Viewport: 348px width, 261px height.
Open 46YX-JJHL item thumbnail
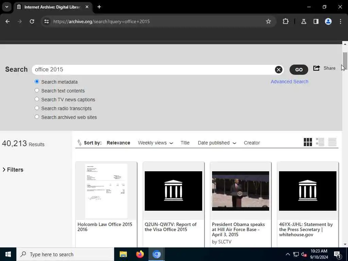click(x=308, y=191)
